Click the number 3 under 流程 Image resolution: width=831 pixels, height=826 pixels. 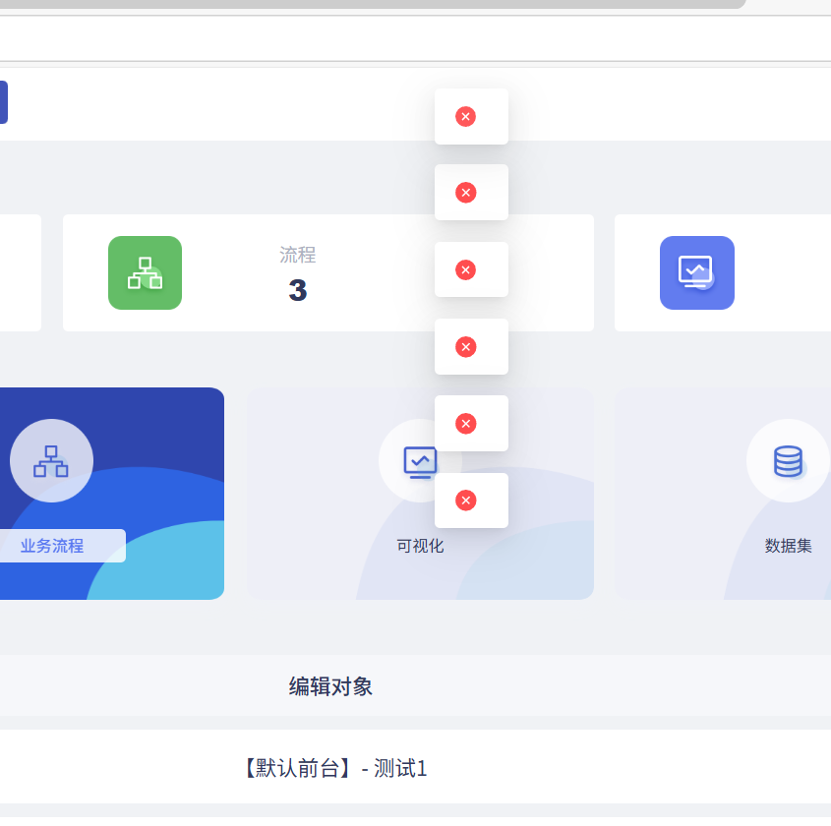(x=297, y=290)
